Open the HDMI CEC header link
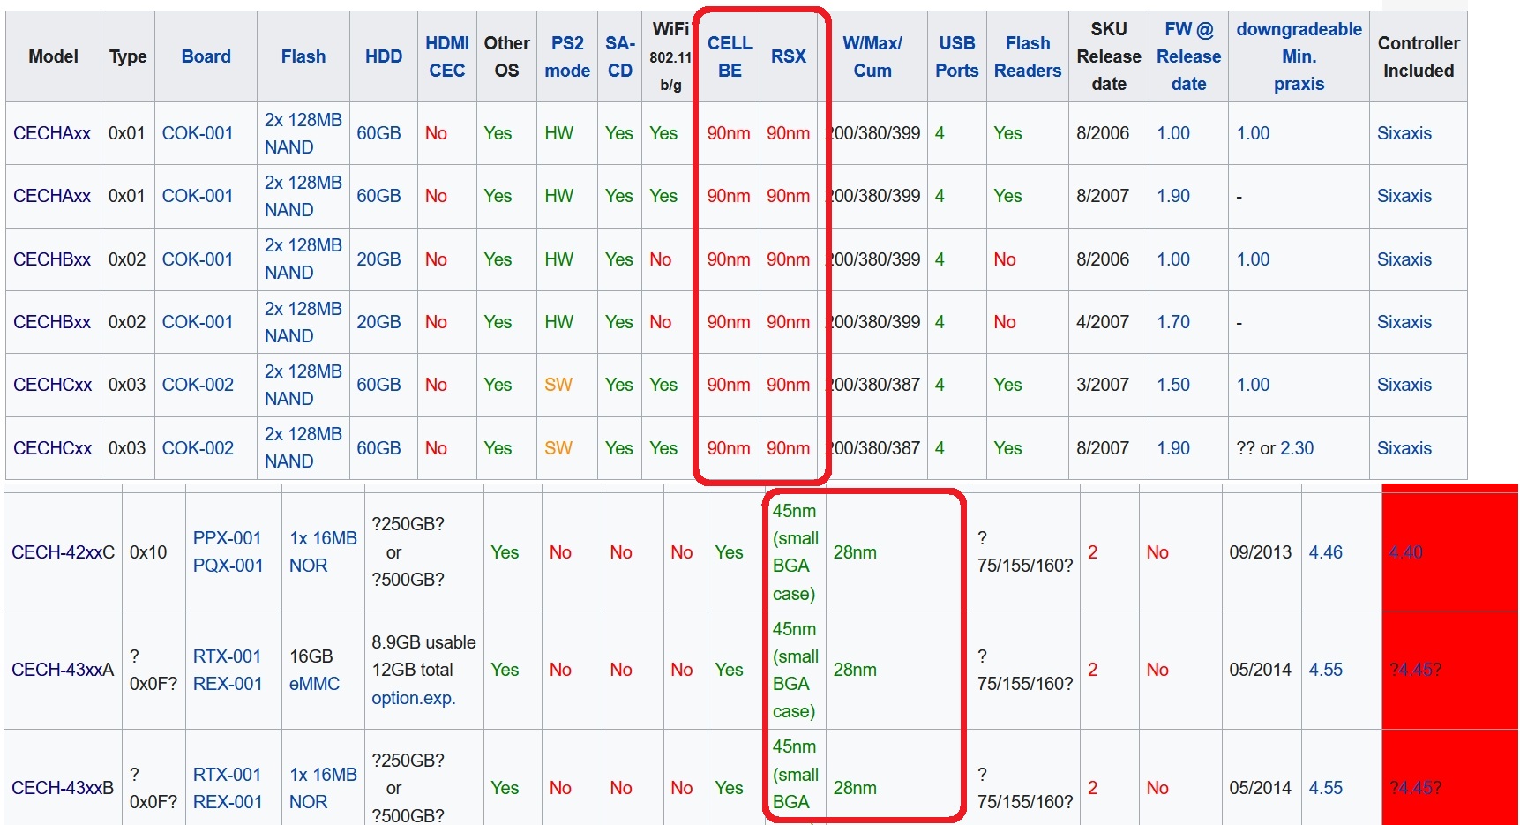The image size is (1520, 825). [446, 56]
